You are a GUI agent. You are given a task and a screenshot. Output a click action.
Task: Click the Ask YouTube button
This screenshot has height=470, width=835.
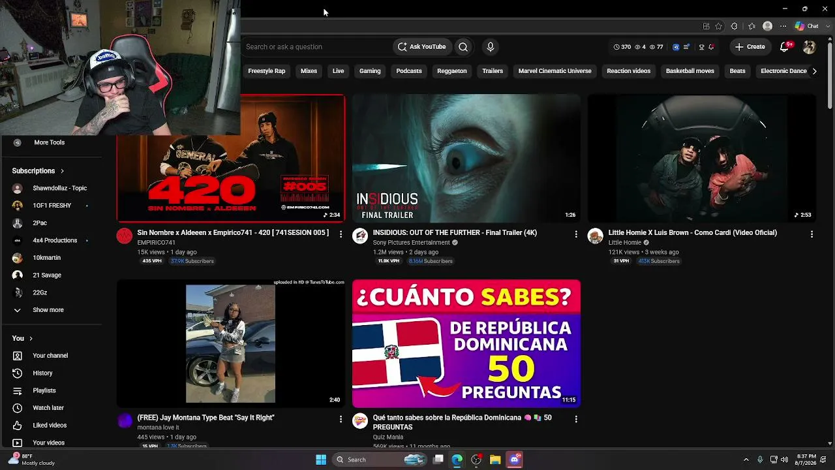(422, 47)
